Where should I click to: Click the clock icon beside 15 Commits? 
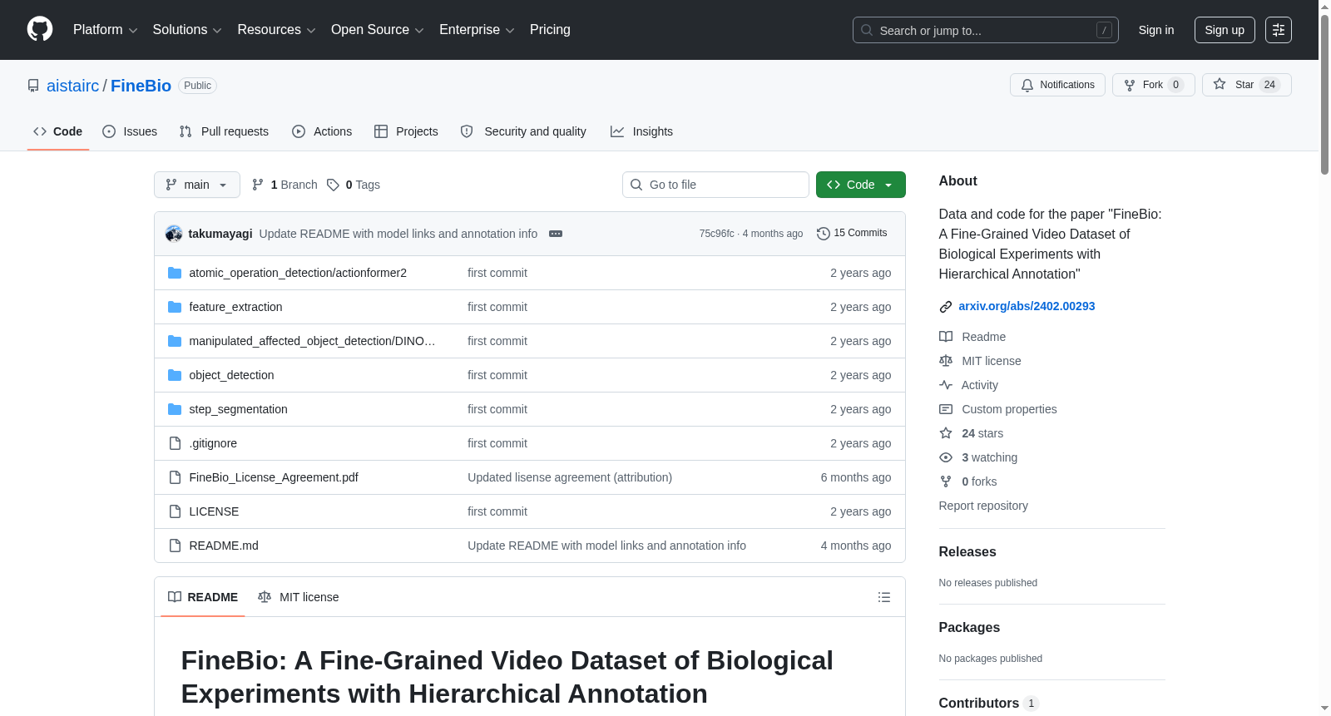824,234
